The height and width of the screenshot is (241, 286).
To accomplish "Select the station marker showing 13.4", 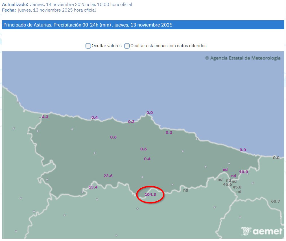I will pyautogui.click(x=93, y=187).
